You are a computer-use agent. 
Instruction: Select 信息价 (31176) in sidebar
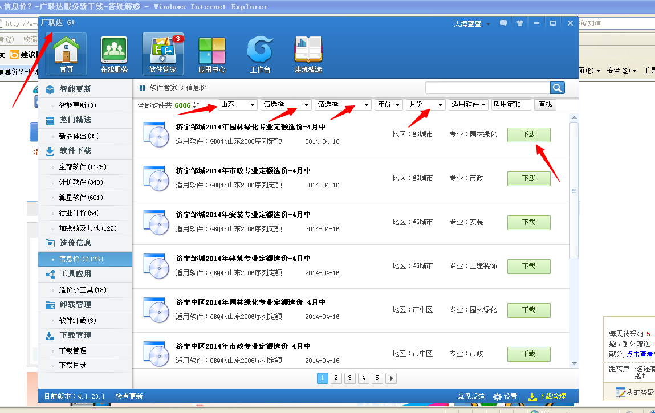click(85, 259)
